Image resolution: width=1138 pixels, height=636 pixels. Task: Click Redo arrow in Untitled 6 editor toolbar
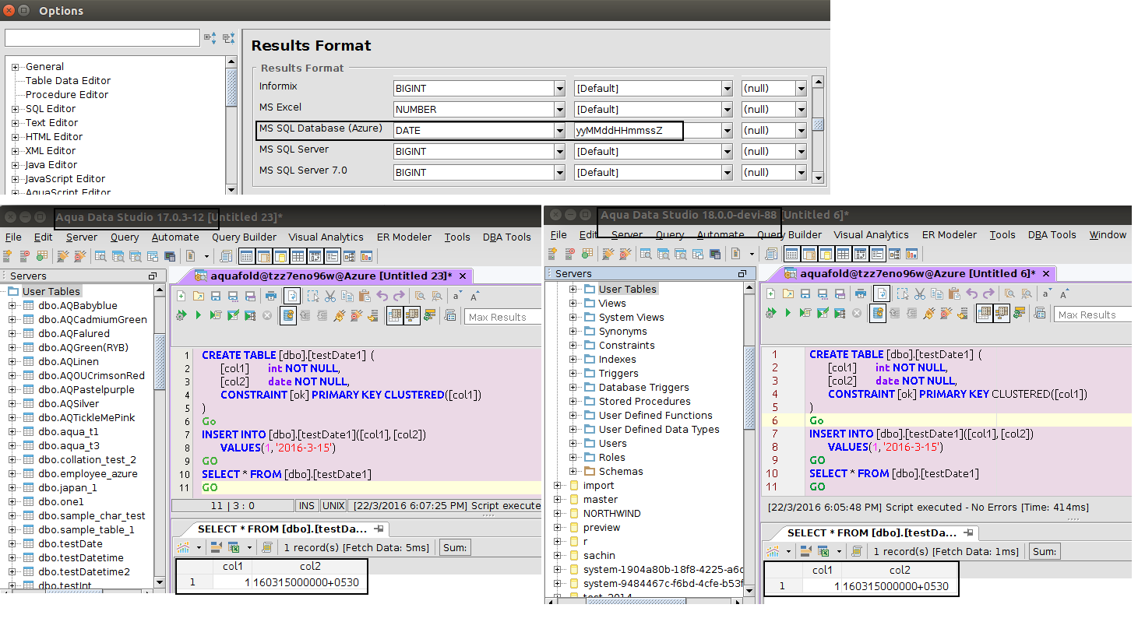click(989, 293)
